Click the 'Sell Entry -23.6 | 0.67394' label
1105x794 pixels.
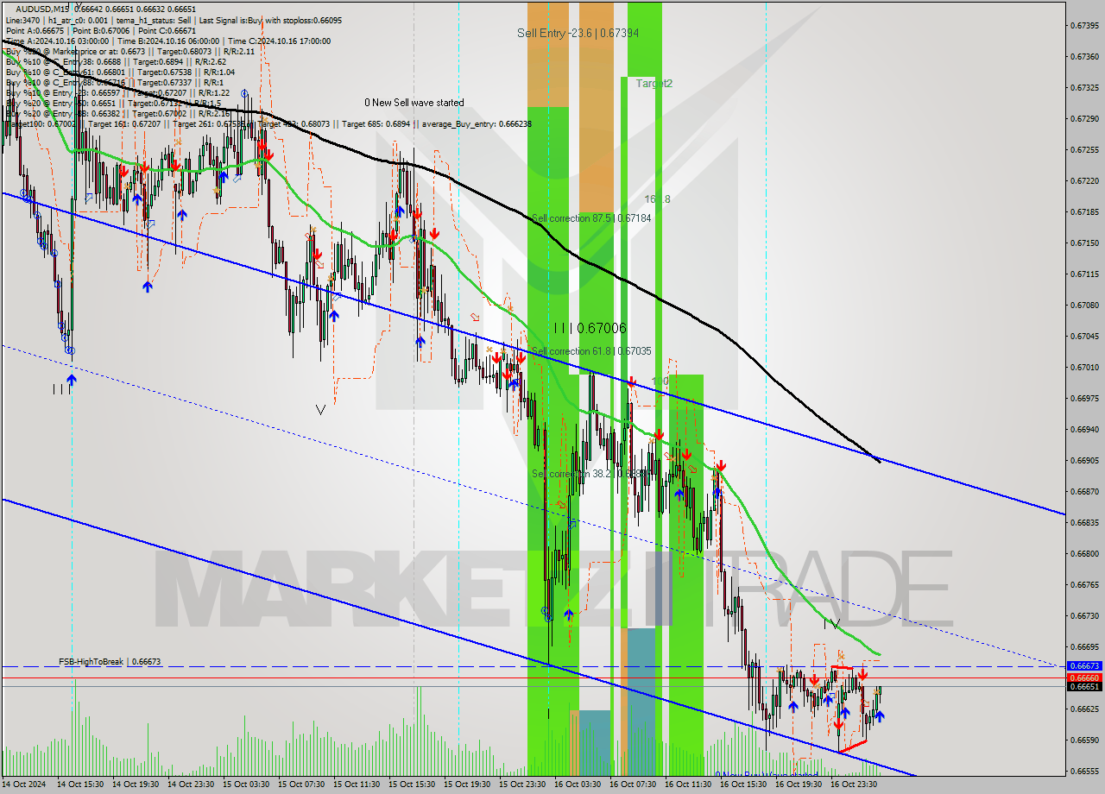(x=577, y=33)
